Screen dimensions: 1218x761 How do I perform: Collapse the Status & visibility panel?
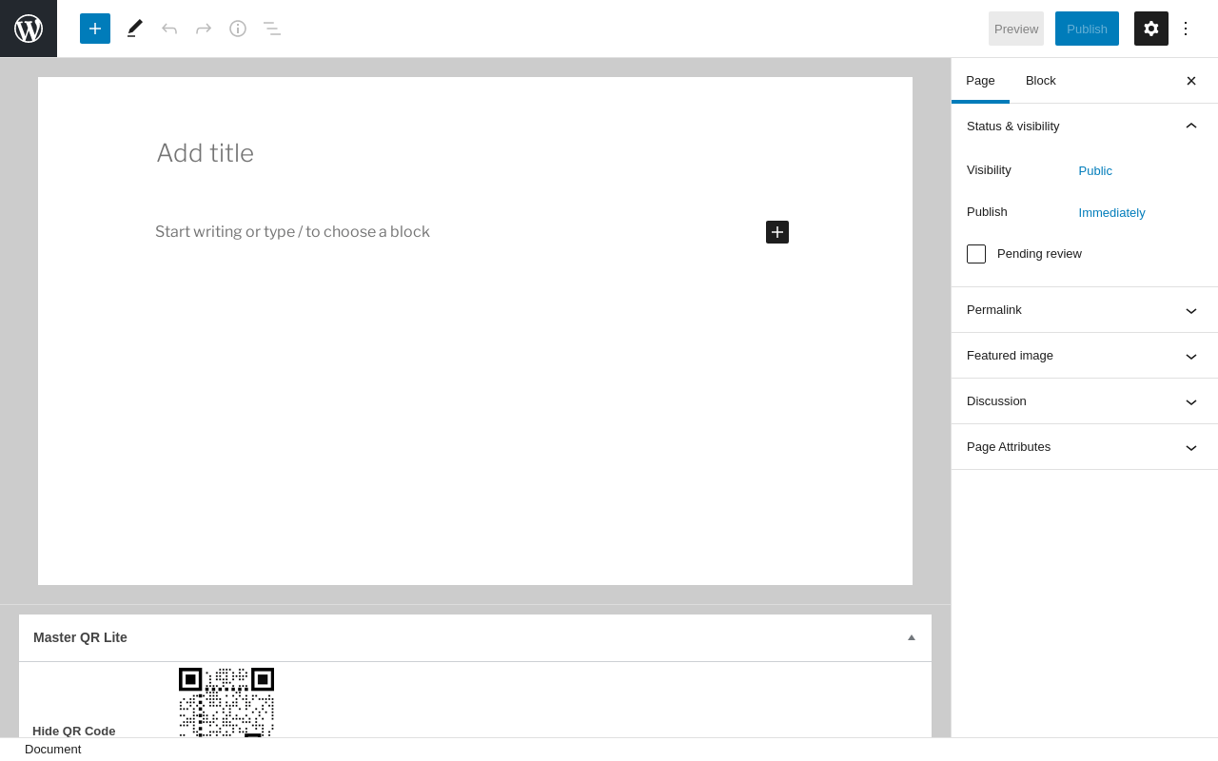point(1085,127)
